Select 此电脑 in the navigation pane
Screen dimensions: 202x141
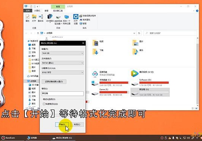[x=32, y=81]
